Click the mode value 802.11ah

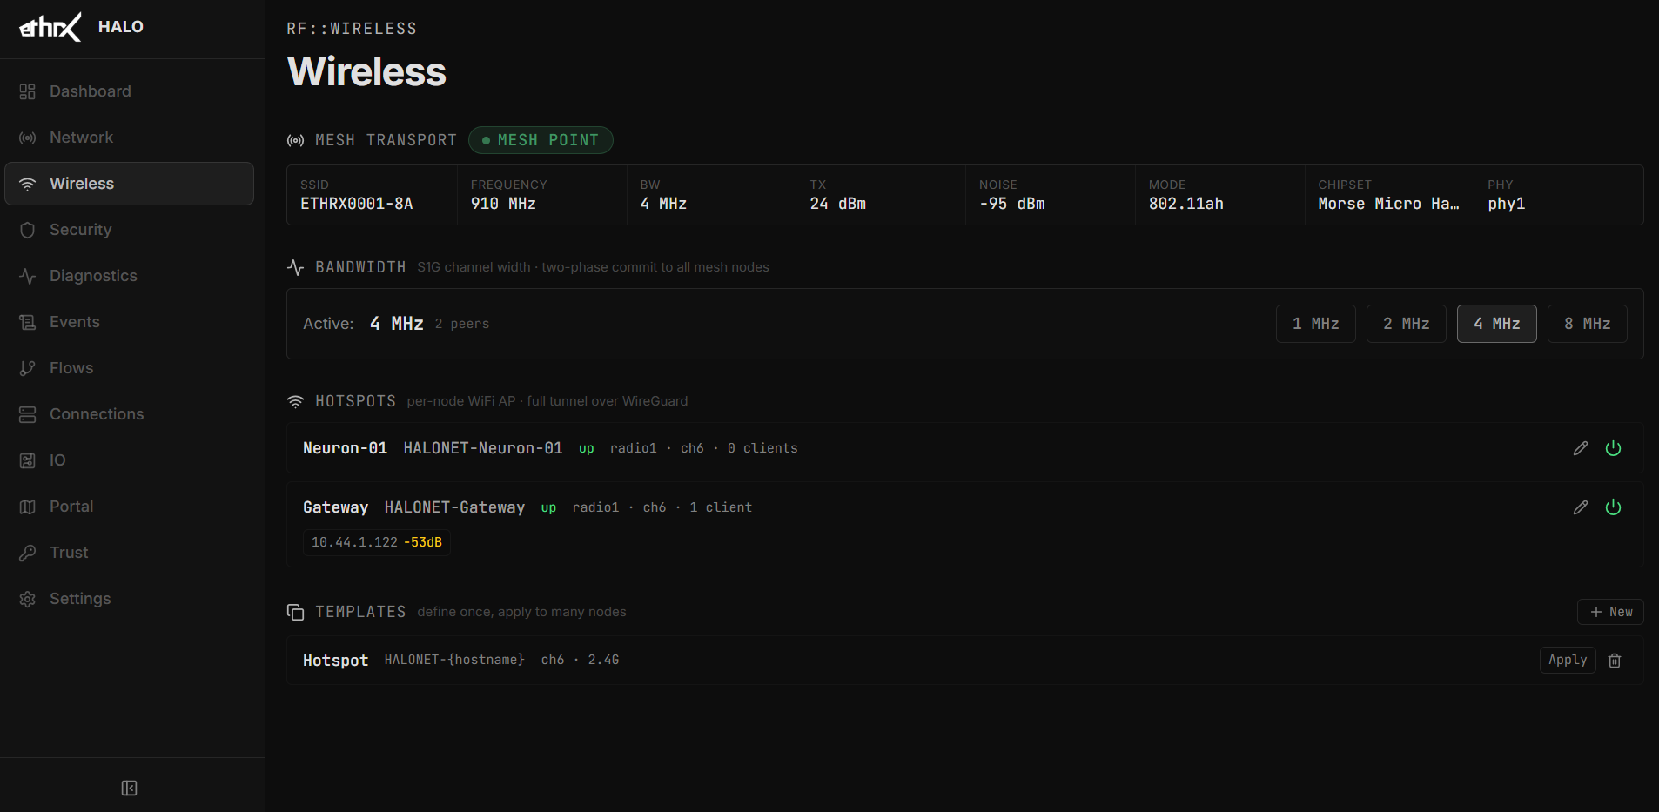(1185, 204)
